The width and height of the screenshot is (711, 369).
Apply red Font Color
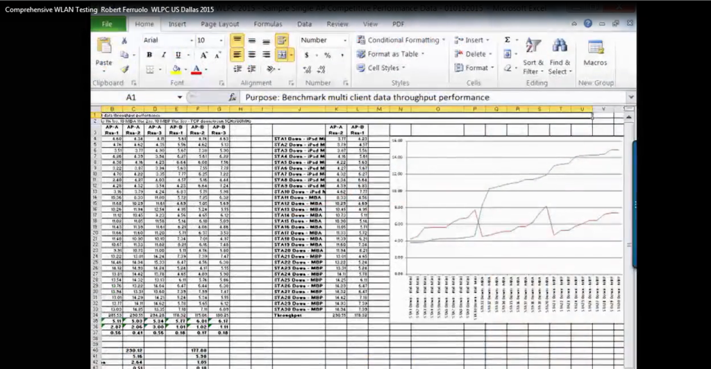pyautogui.click(x=196, y=69)
